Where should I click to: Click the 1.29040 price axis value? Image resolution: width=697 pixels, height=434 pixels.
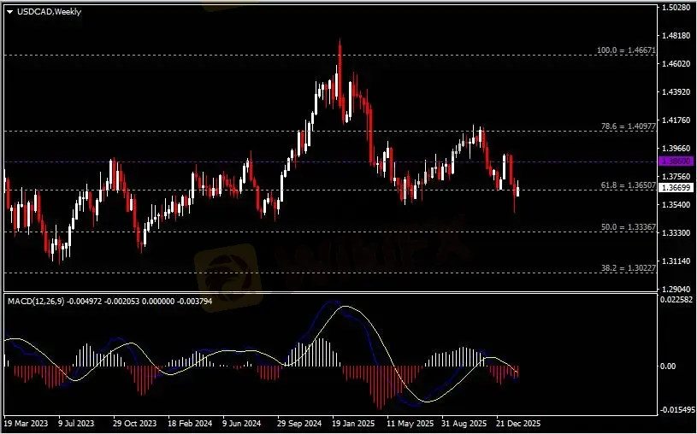click(x=676, y=290)
